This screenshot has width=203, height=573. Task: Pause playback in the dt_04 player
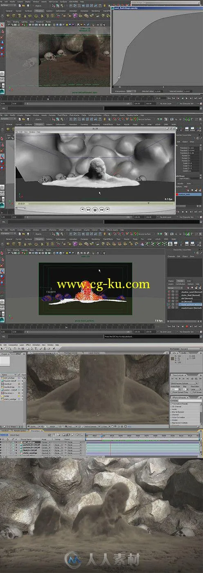click(x=95, y=210)
